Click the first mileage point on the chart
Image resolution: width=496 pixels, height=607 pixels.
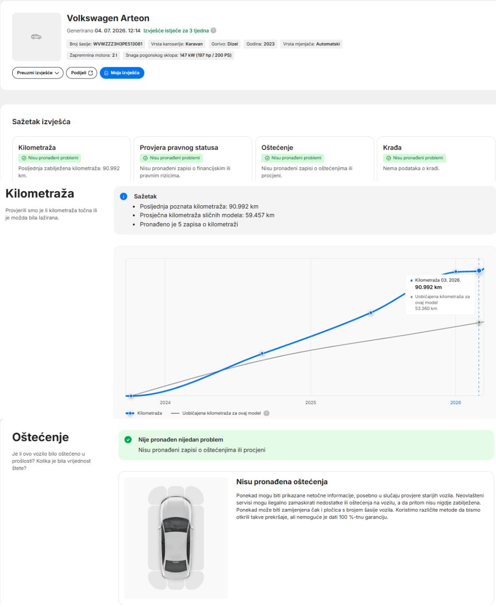pos(131,396)
